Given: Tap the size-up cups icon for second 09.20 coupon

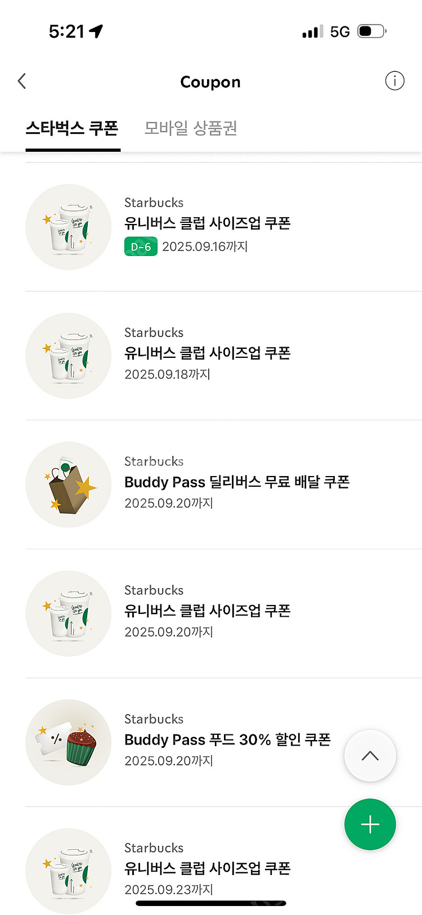Looking at the screenshot, I should click(x=69, y=613).
